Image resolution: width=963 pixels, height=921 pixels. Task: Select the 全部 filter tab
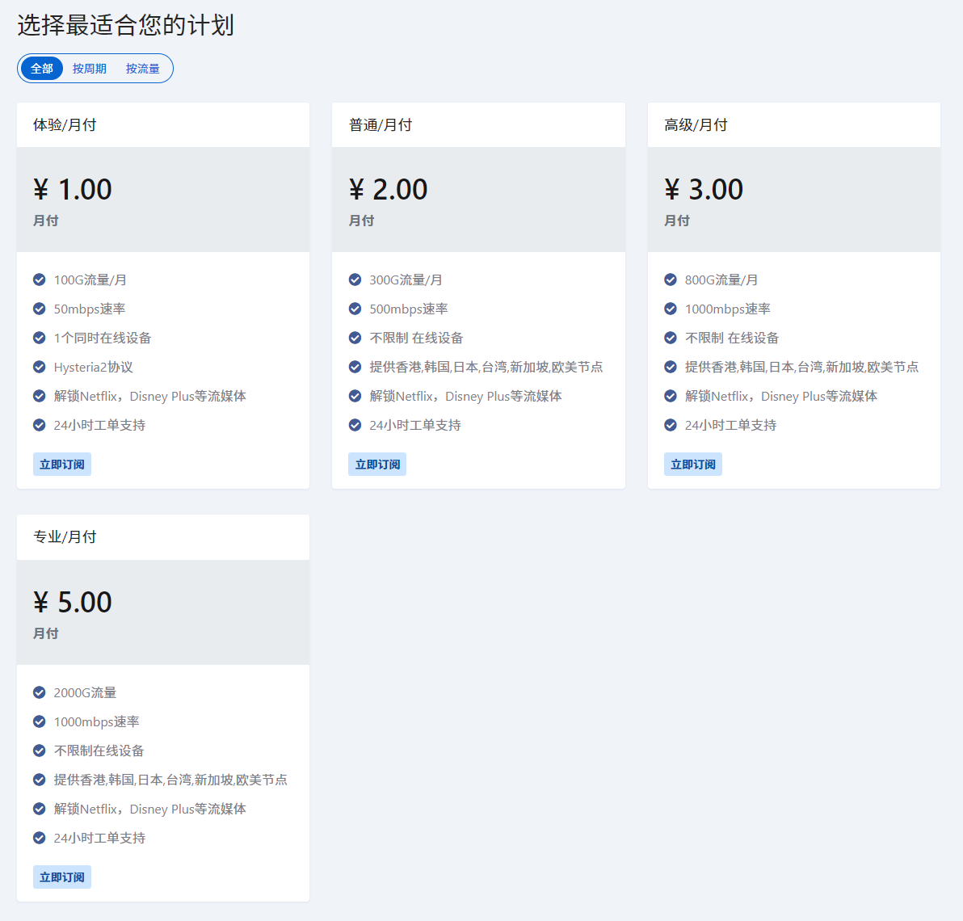tap(42, 69)
